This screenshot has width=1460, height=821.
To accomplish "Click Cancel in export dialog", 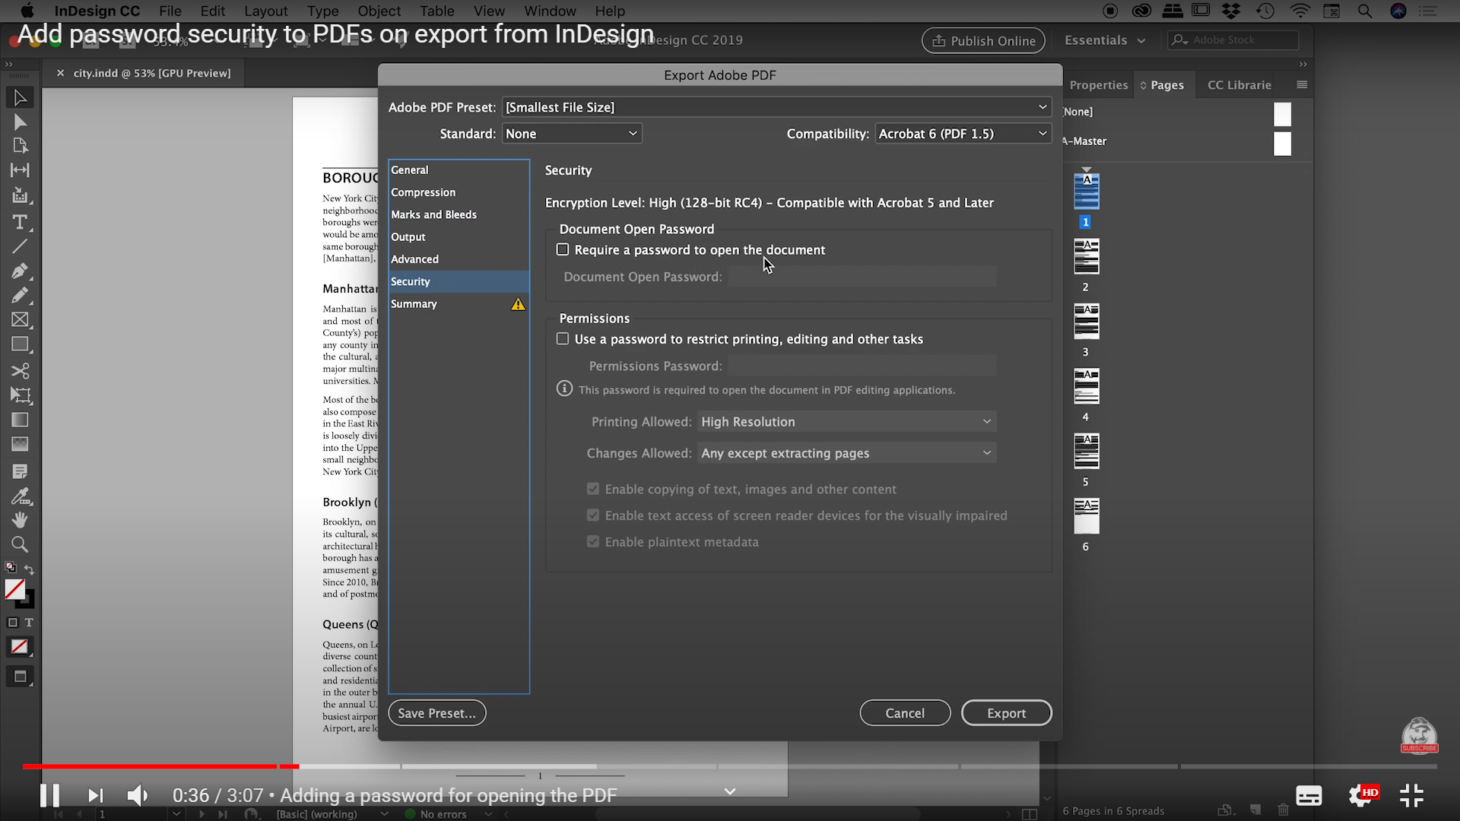I will (x=905, y=713).
